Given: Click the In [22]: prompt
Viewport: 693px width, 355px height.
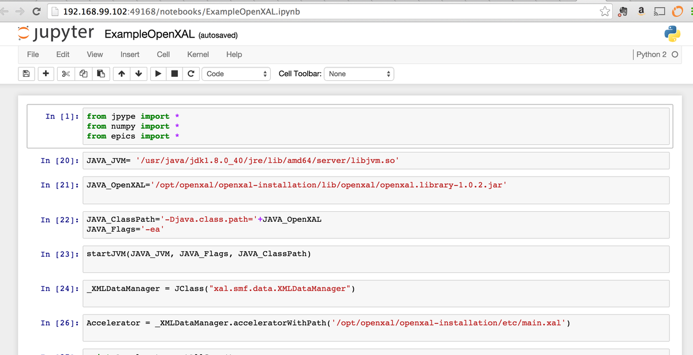Looking at the screenshot, I should (60, 220).
